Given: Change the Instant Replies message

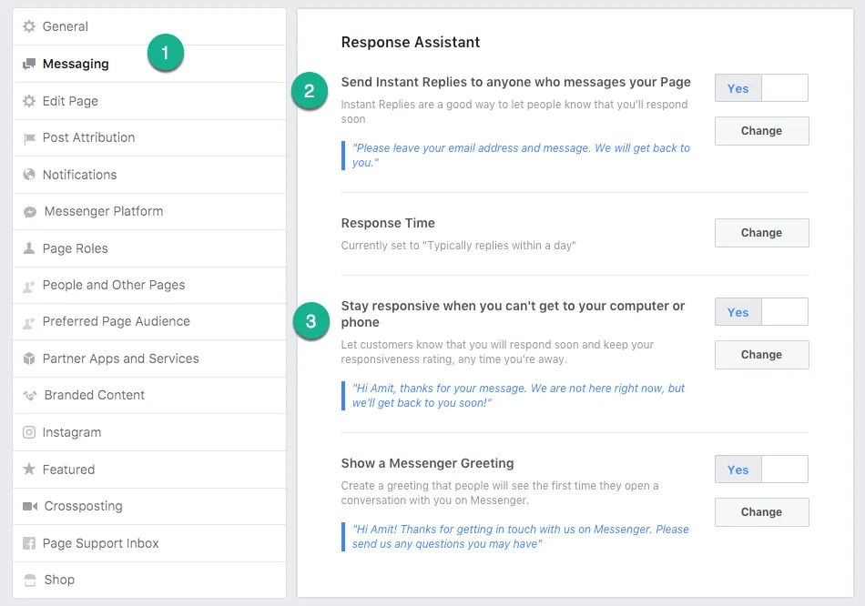Looking at the screenshot, I should [x=761, y=131].
